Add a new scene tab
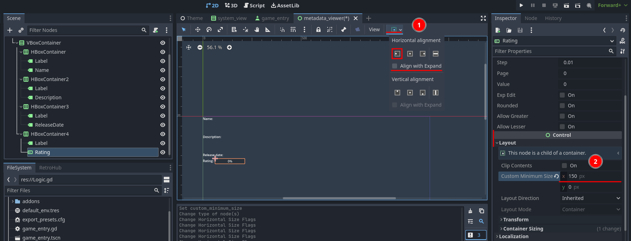Viewport: 631px width, 241px height. click(x=369, y=18)
